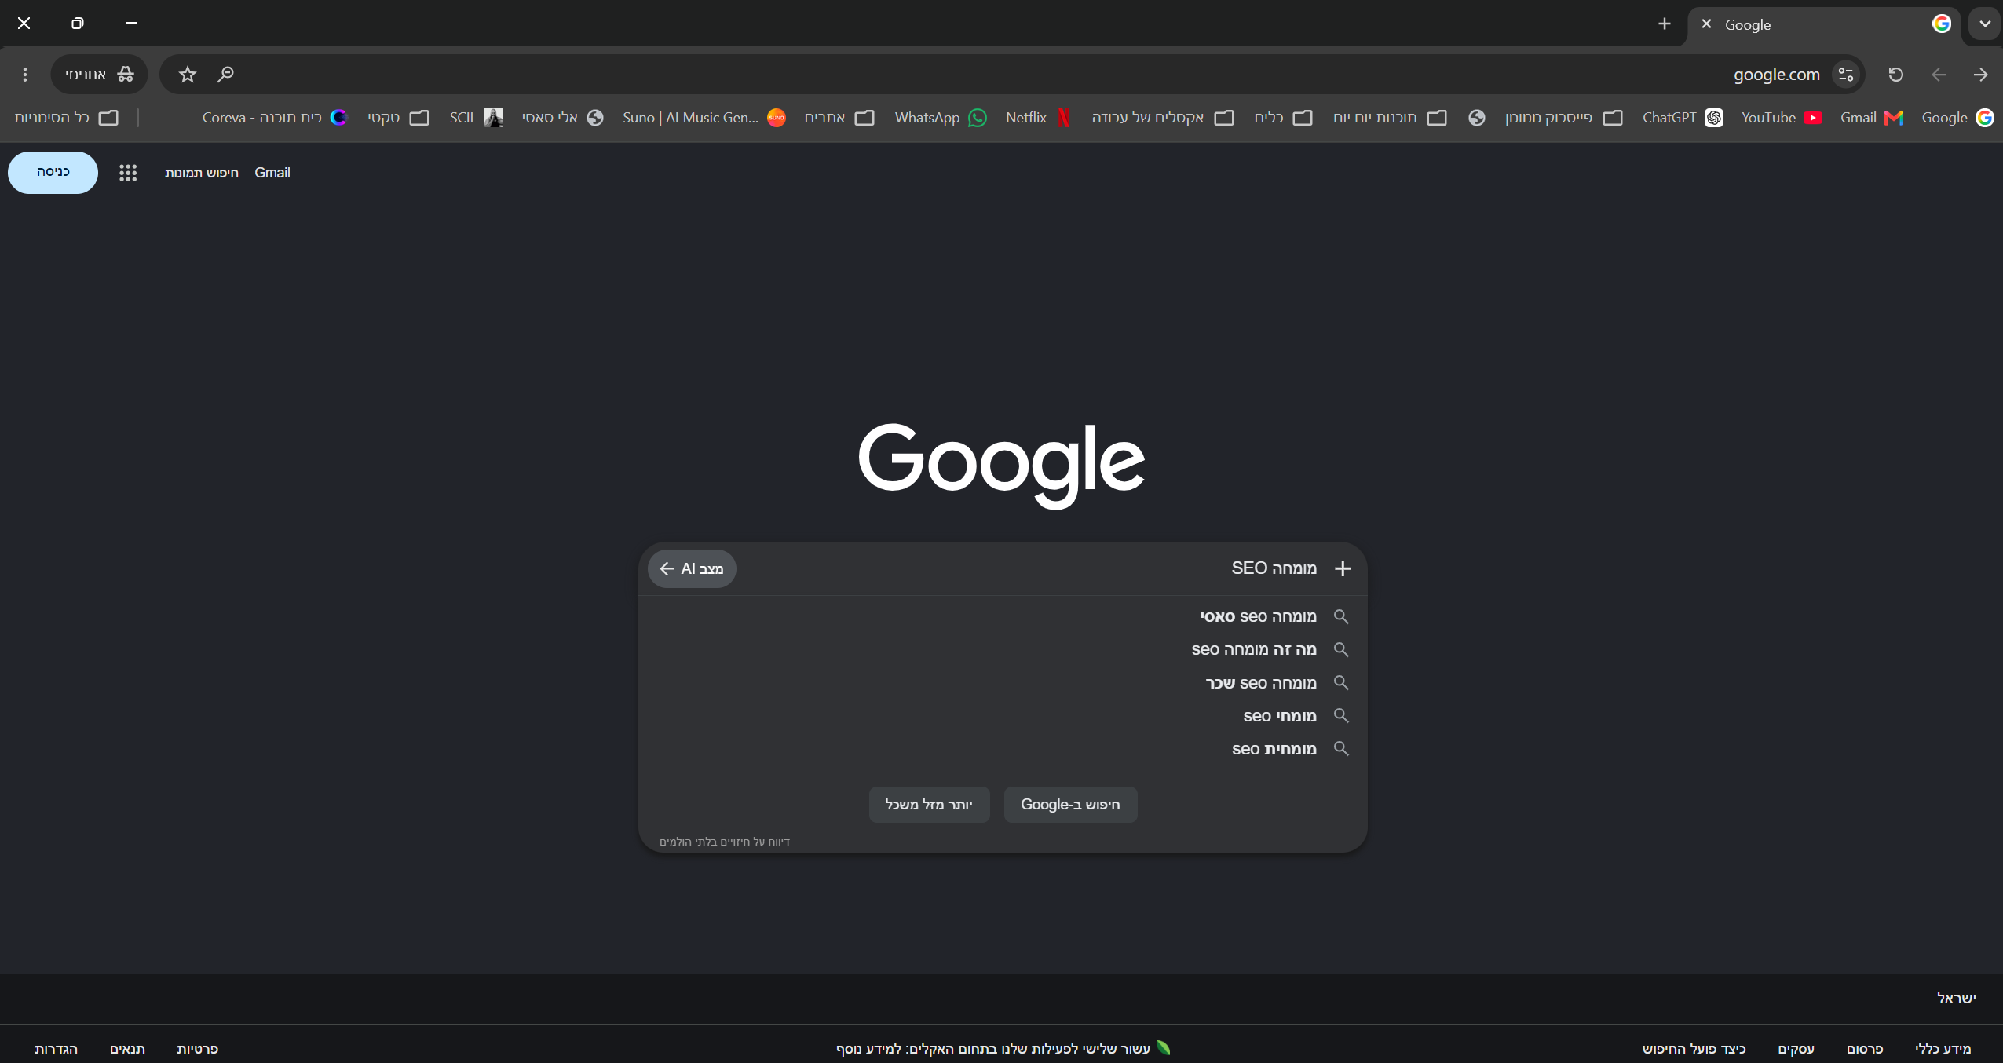
Task: Open the אלי סאסי bookmark
Action: [x=562, y=118]
